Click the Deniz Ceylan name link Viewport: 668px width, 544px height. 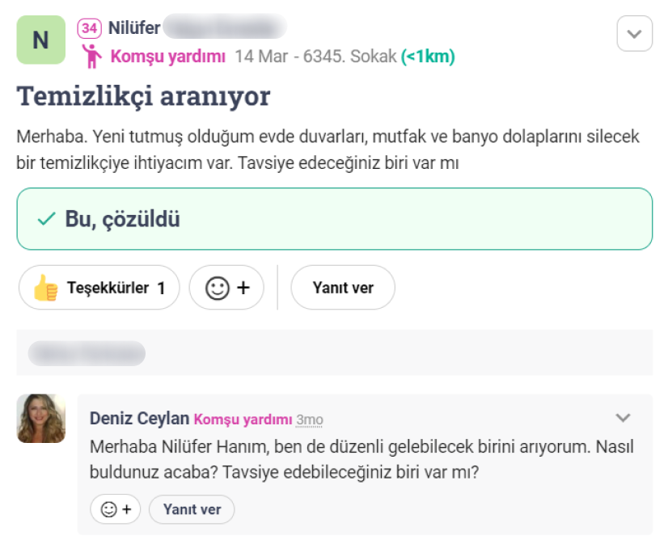(139, 419)
